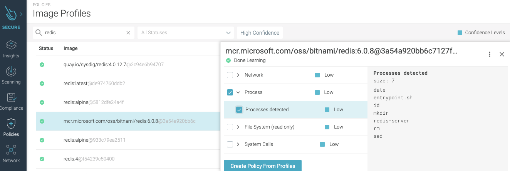Select the redis:alpine@933c79ea2511 image row
Image resolution: width=510 pixels, height=174 pixels.
point(128,140)
